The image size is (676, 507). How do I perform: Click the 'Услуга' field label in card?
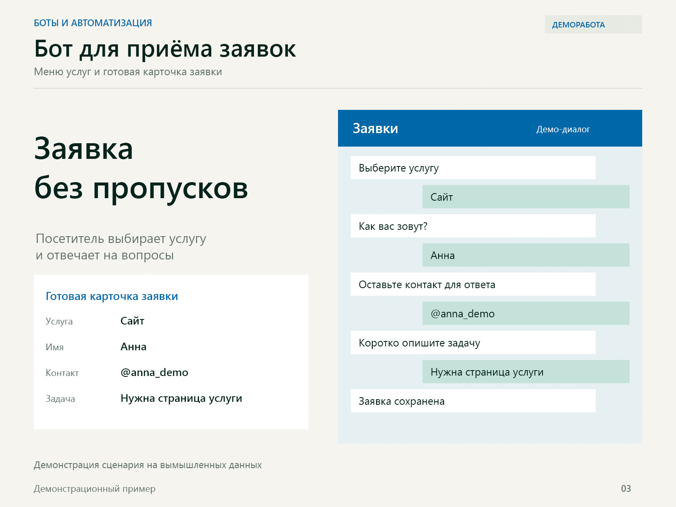pos(59,322)
